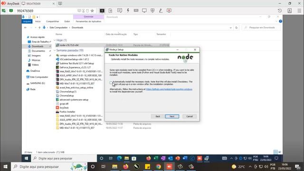The image size is (304, 171).
Task: Select the advanced-systemcare-setup file
Action: point(74,100)
